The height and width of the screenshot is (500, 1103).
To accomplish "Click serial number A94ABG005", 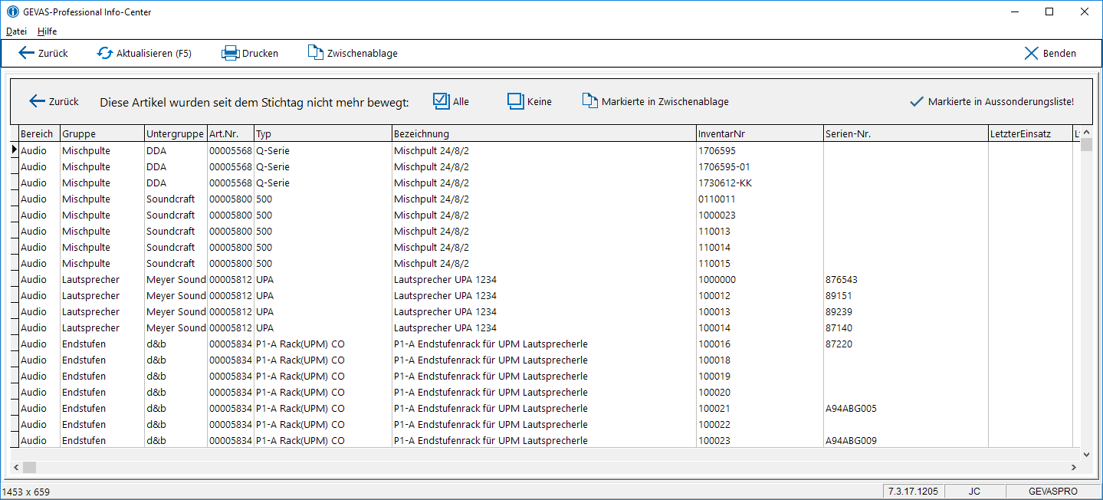I will click(x=851, y=409).
